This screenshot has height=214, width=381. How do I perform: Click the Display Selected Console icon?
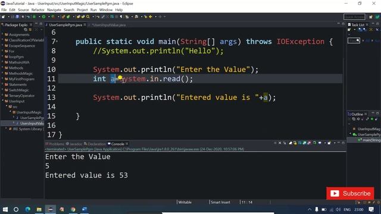(320, 143)
